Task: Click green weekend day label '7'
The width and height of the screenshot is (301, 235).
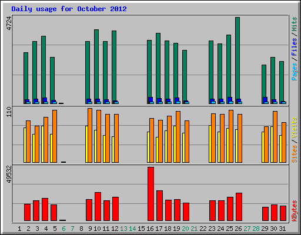Action: coord(72,229)
